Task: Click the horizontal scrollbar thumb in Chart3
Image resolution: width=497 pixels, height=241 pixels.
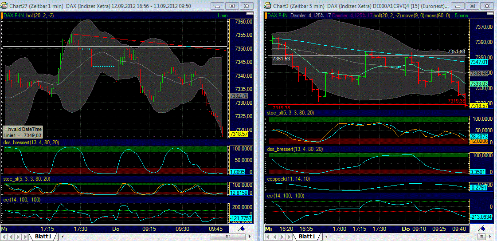Action: tap(482, 237)
